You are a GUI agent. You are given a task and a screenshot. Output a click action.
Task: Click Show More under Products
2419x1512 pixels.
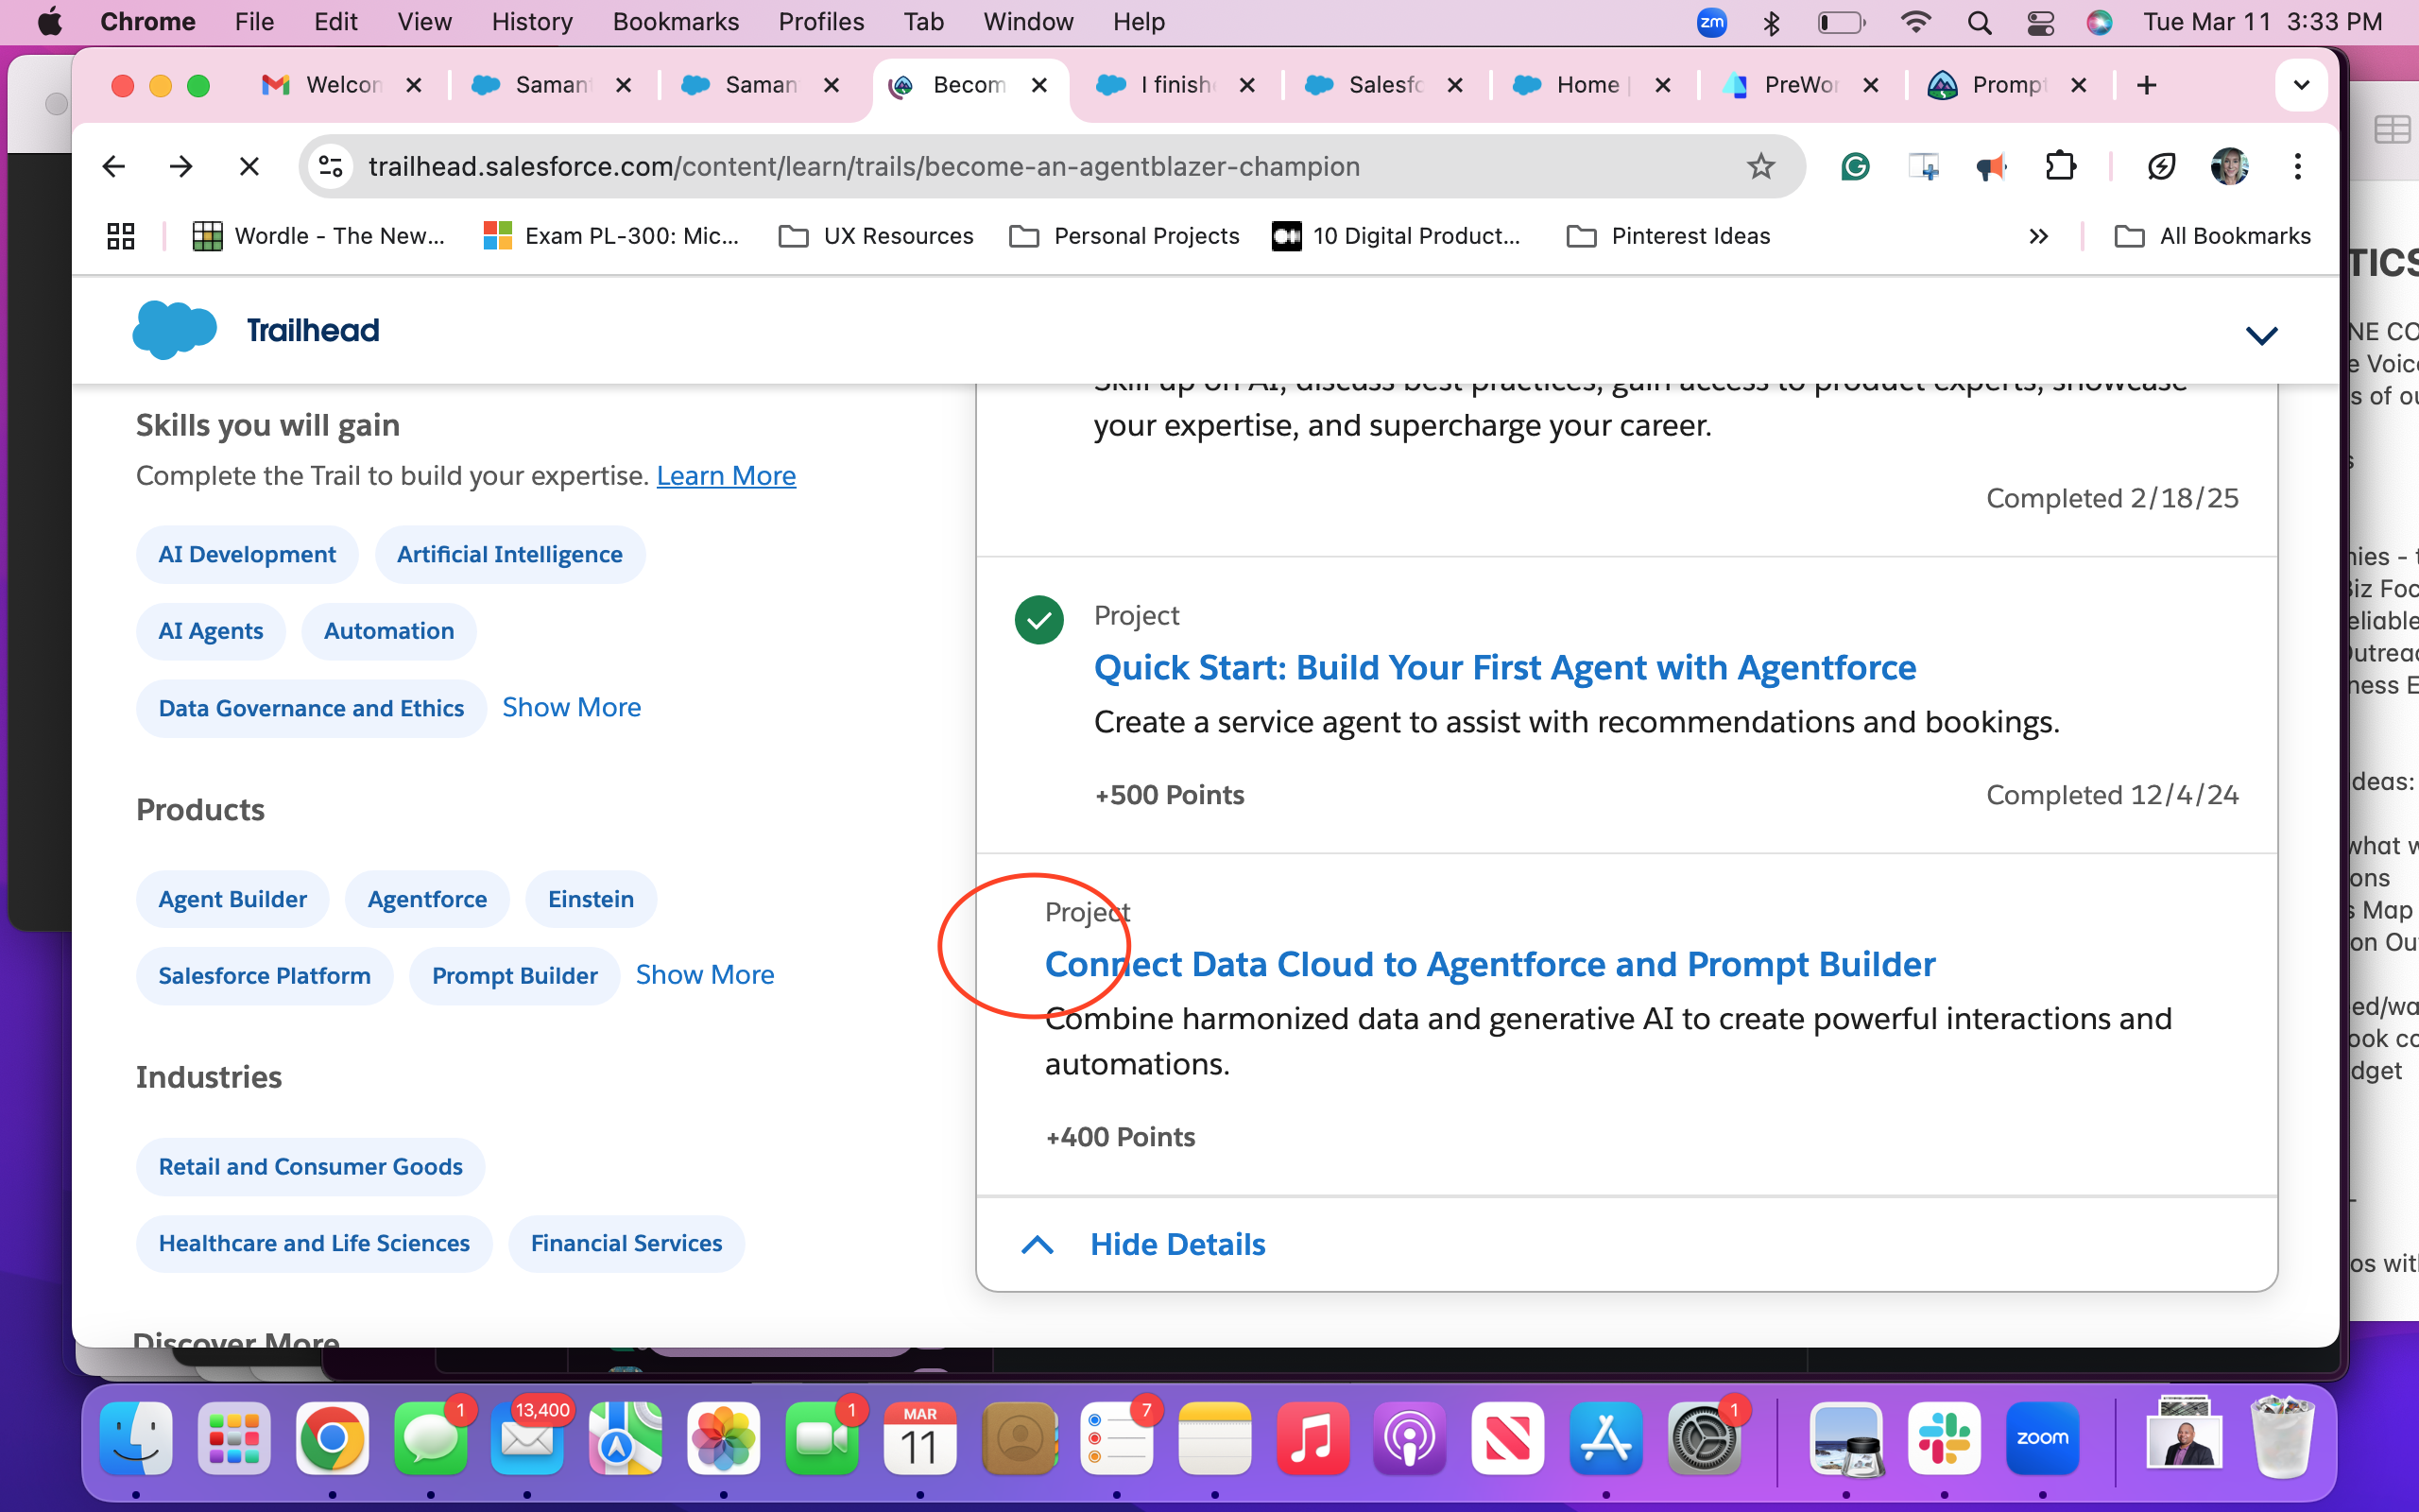[x=705, y=975]
